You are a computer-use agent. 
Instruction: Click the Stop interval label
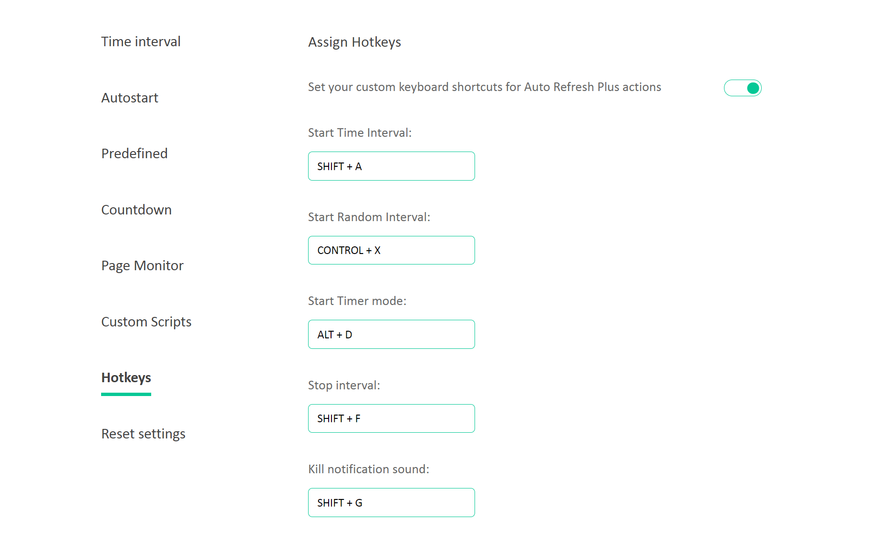tap(344, 386)
